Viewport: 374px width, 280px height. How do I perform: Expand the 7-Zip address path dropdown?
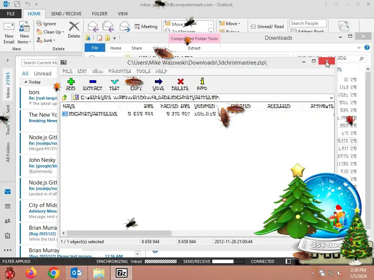click(331, 98)
